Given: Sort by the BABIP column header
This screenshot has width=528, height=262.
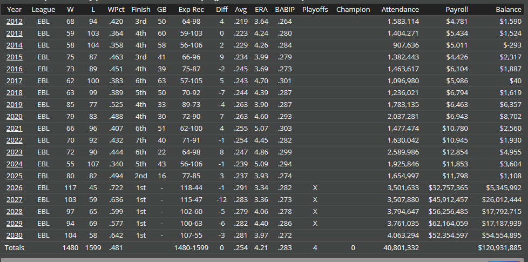Looking at the screenshot, I should (x=285, y=10).
